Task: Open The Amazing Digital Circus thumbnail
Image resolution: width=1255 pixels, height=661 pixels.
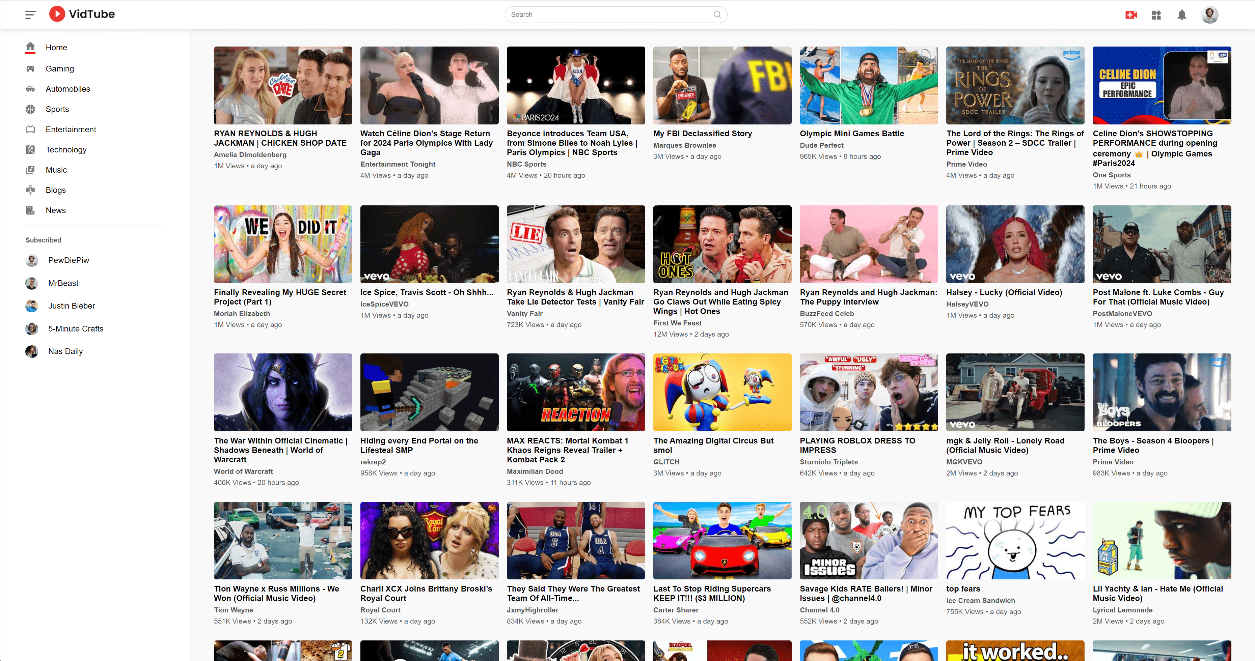Action: [722, 392]
